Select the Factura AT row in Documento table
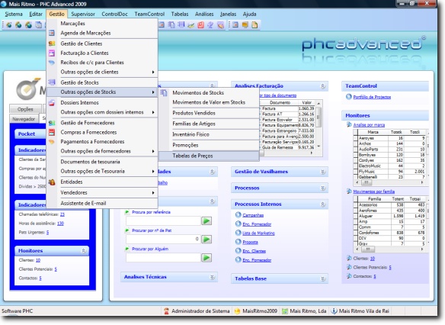 tap(287, 114)
